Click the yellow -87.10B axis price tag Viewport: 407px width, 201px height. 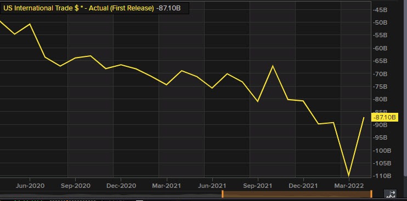point(385,117)
